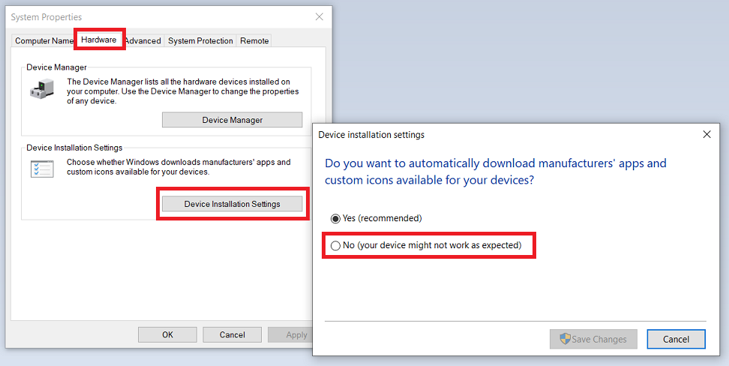Select the Hardware tab
Viewport: 729px width, 366px height.
[x=99, y=40]
